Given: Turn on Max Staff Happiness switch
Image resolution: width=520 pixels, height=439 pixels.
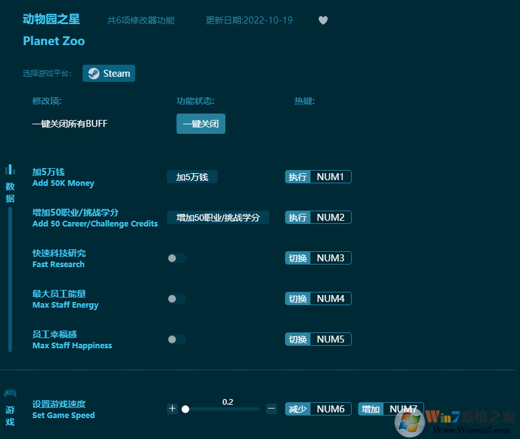Looking at the screenshot, I should pyautogui.click(x=177, y=339).
